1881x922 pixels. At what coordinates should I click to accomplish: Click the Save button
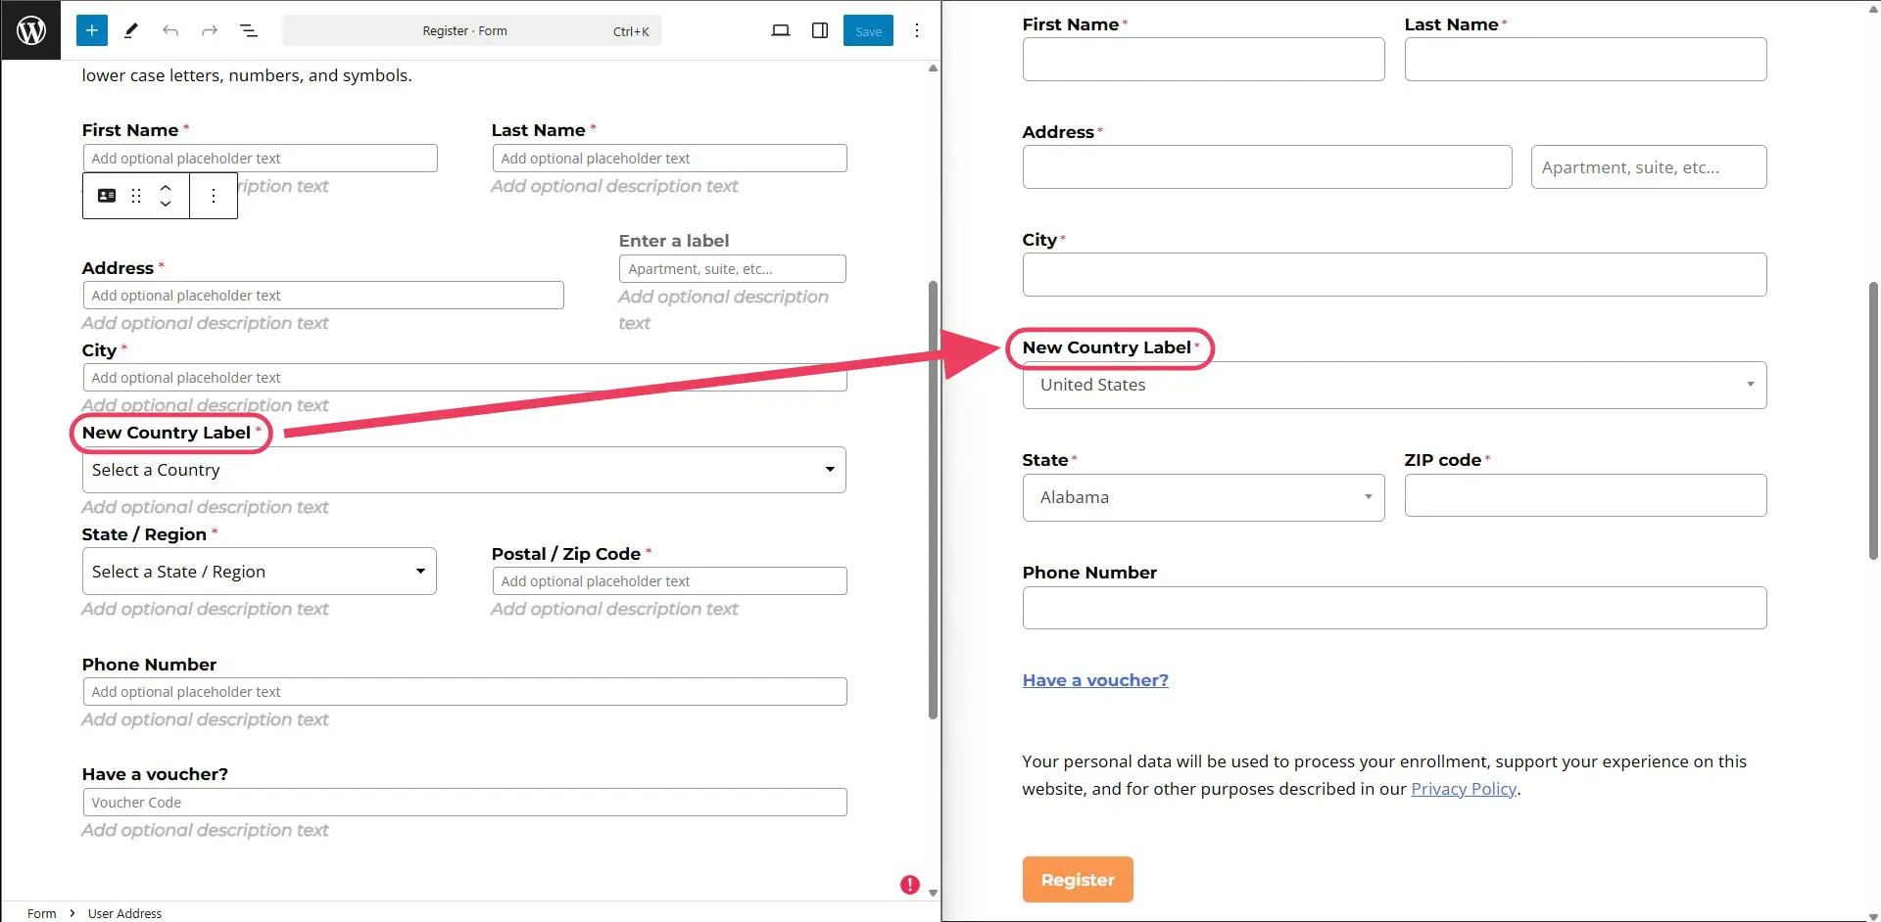[x=868, y=30]
